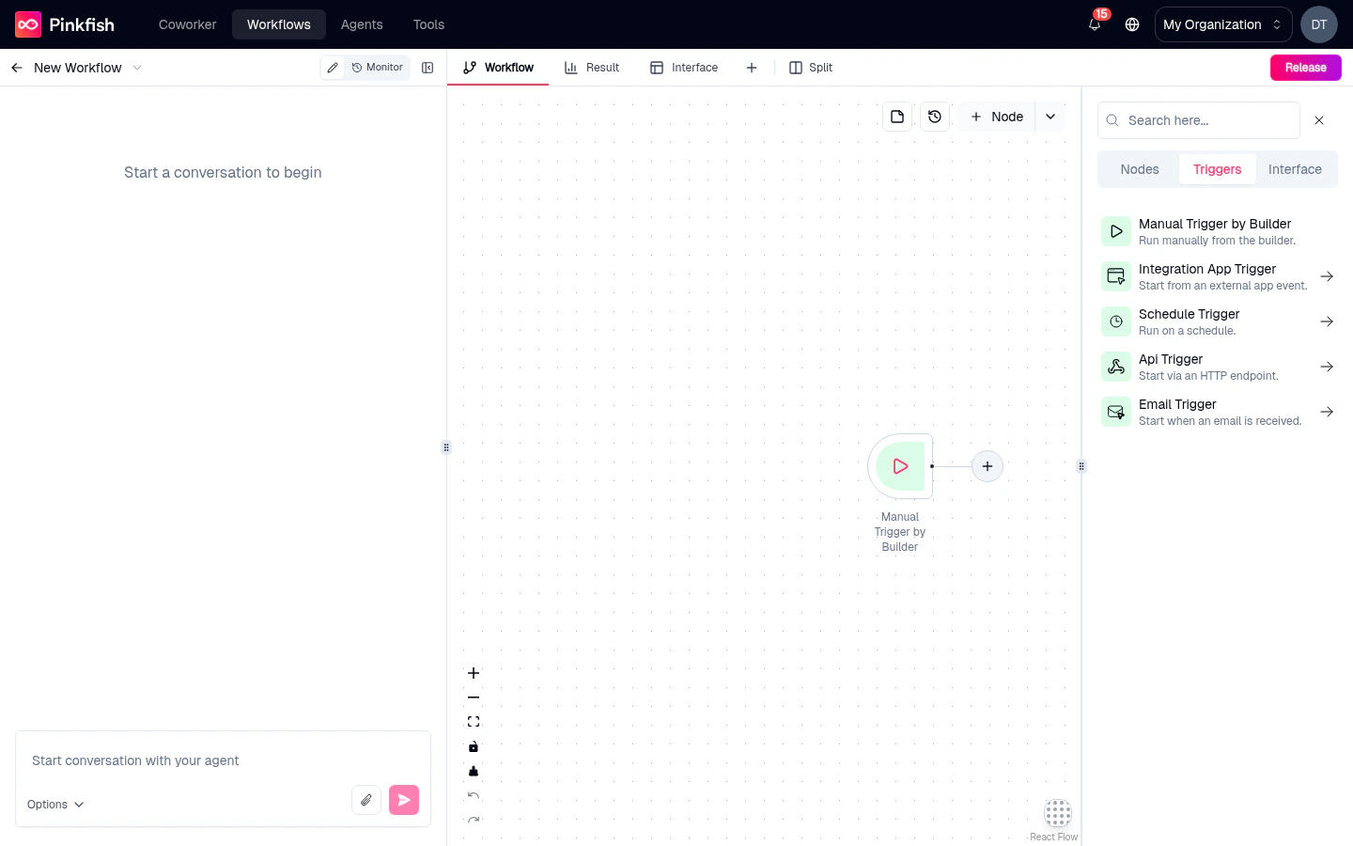Click the zoom in icon on the canvas

(x=474, y=673)
